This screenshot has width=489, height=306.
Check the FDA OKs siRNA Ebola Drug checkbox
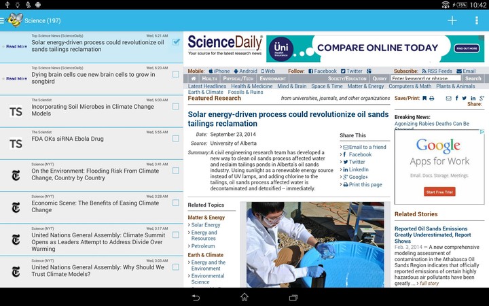click(176, 138)
